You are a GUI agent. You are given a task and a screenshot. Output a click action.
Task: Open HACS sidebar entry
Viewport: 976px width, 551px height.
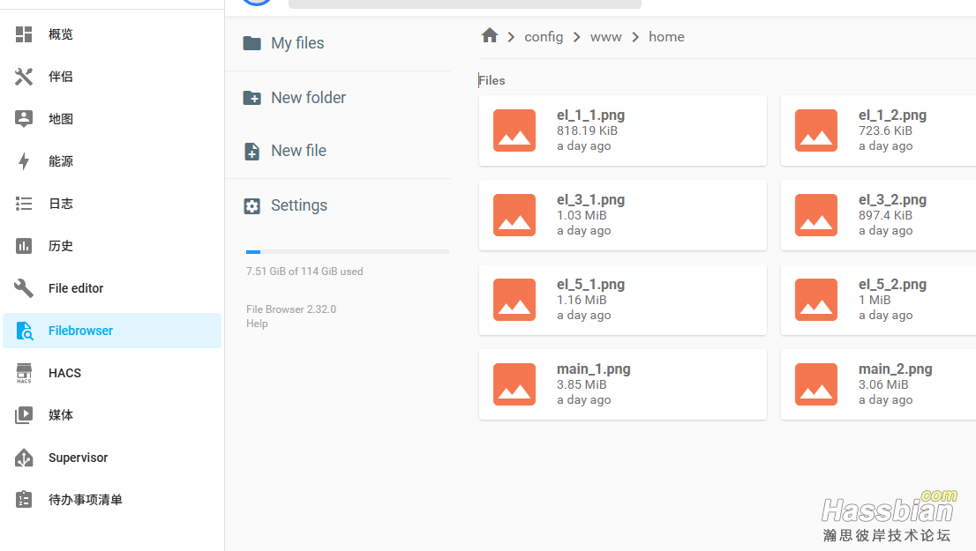point(112,373)
